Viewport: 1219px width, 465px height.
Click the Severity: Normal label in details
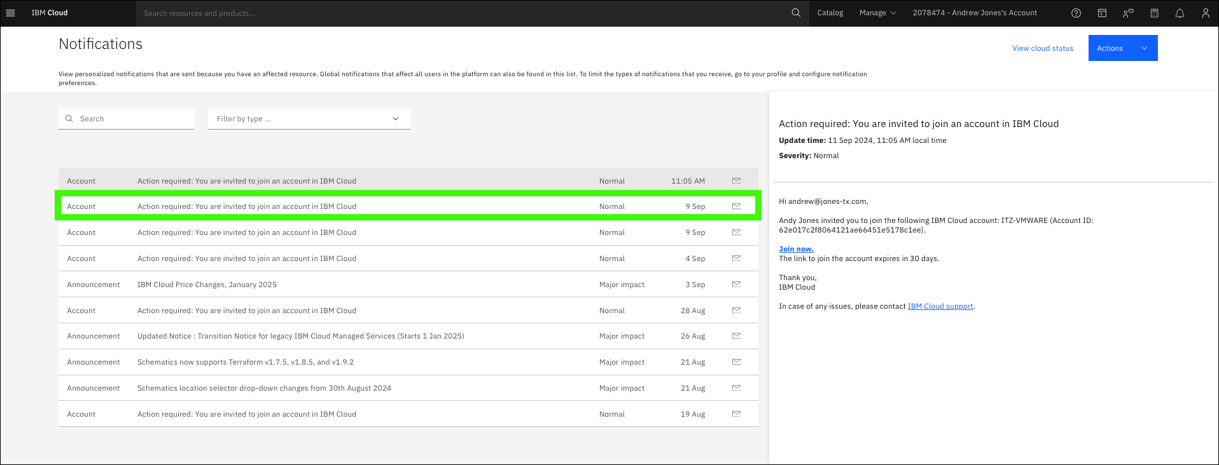pyautogui.click(x=809, y=156)
